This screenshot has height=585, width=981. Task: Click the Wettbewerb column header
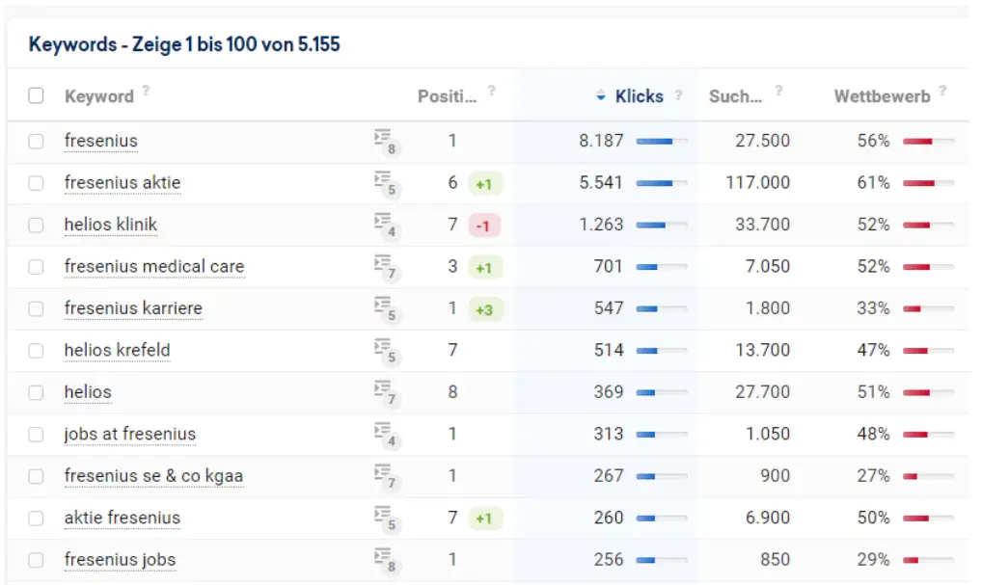click(x=882, y=96)
